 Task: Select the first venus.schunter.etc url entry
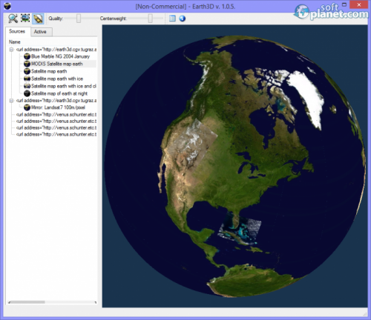point(56,115)
